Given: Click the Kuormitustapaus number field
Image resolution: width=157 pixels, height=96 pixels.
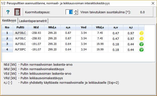Looking at the screenshot, I should pos(69,12).
